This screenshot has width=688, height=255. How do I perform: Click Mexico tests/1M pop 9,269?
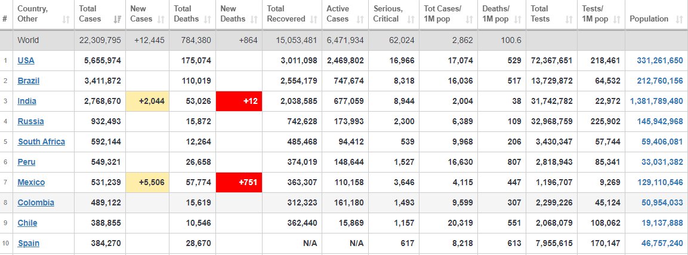610,182
